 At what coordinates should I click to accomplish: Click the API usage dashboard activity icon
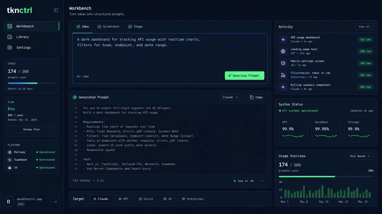point(283,39)
